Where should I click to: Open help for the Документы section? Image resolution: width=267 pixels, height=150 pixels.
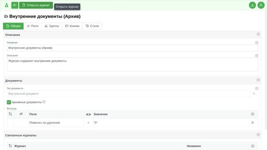coord(258,80)
